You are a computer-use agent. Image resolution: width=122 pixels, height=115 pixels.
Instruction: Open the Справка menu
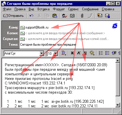(108, 9)
